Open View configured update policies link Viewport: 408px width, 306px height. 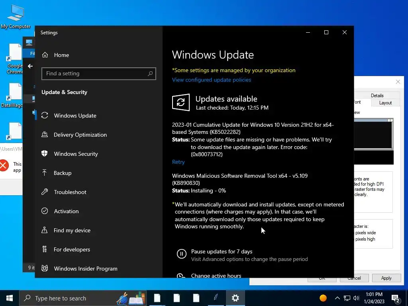[x=212, y=80]
